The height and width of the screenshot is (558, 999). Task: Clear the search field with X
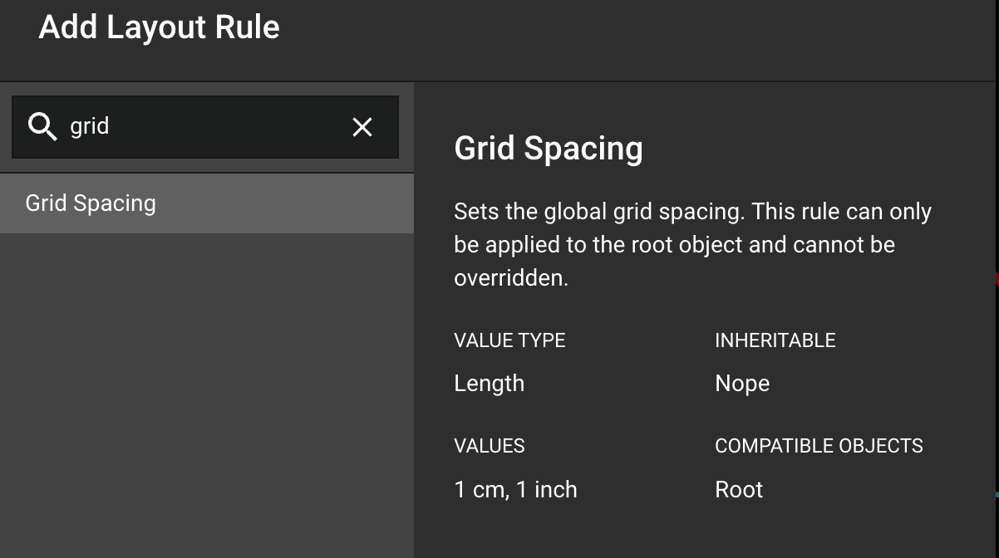pyautogui.click(x=362, y=127)
